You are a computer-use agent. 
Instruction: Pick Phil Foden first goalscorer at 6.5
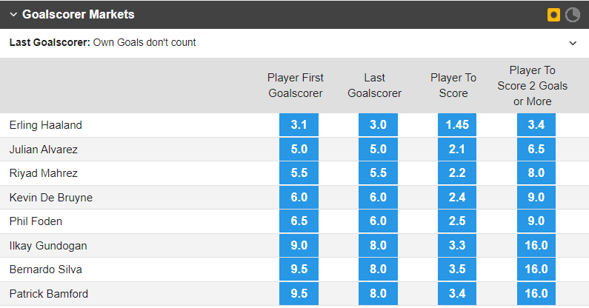tap(299, 221)
